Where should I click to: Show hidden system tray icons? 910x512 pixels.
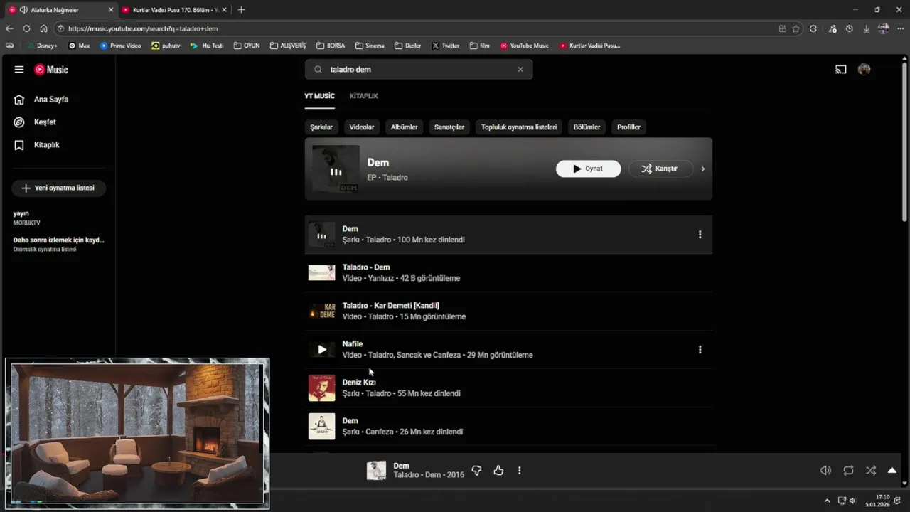pos(827,501)
